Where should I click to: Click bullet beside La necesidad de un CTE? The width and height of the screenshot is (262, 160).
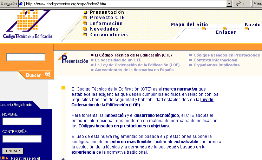point(92,60)
